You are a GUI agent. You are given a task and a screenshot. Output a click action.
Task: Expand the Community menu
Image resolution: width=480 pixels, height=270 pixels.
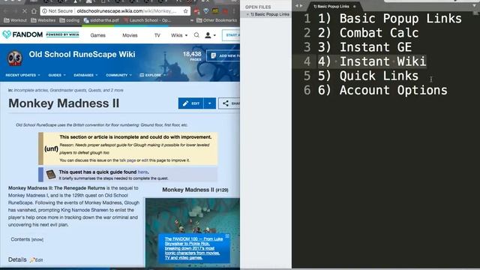118,75
